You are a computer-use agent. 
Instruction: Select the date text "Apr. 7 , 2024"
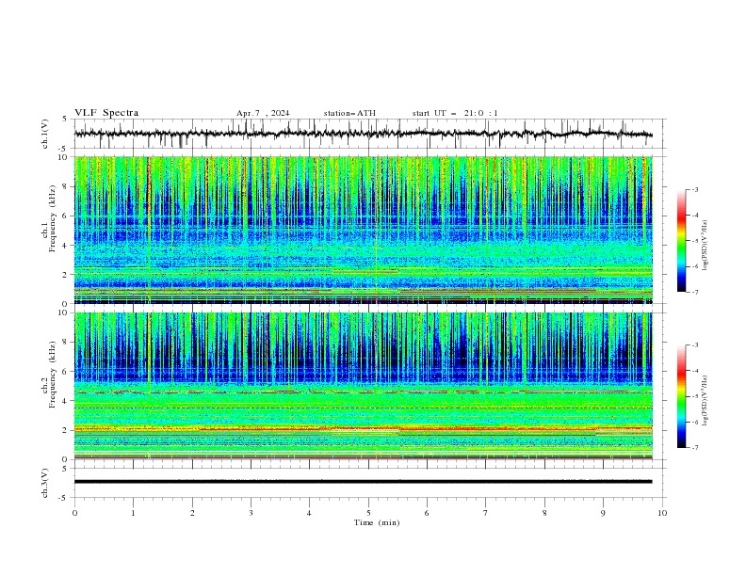click(x=263, y=113)
